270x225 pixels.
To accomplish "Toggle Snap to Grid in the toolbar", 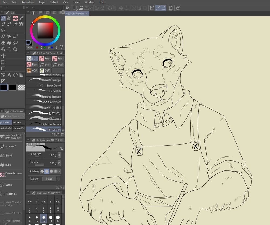I will coord(164,8).
